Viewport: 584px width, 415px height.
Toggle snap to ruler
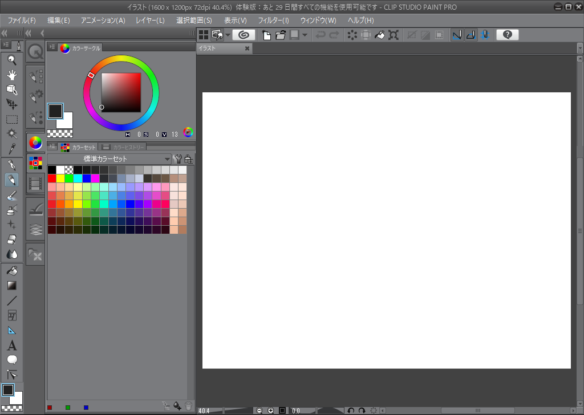pyautogui.click(x=456, y=35)
